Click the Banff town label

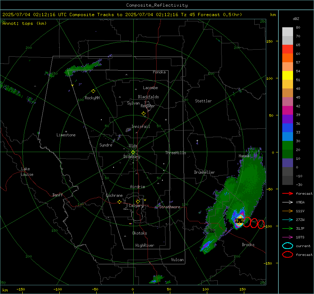[x=58, y=195]
